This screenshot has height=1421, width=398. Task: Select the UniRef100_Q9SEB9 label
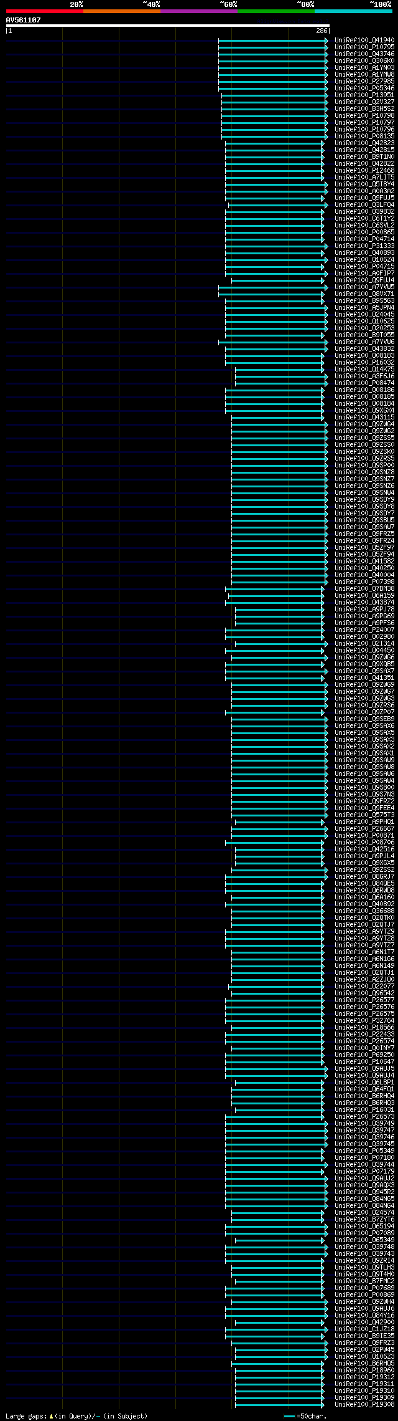tap(364, 719)
